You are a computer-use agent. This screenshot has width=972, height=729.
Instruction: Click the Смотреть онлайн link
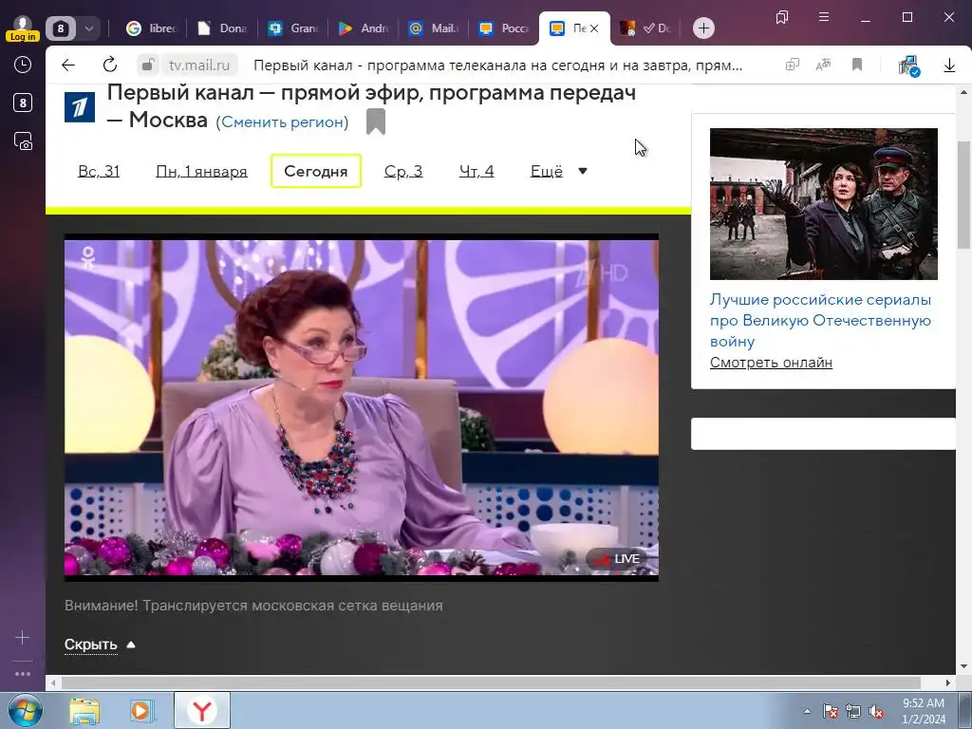pos(771,363)
